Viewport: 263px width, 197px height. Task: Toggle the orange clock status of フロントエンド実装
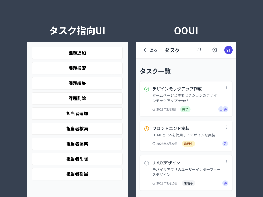[147, 129]
